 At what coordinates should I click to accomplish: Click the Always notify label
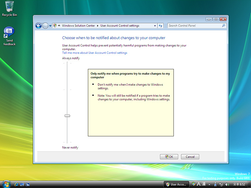click(x=71, y=58)
